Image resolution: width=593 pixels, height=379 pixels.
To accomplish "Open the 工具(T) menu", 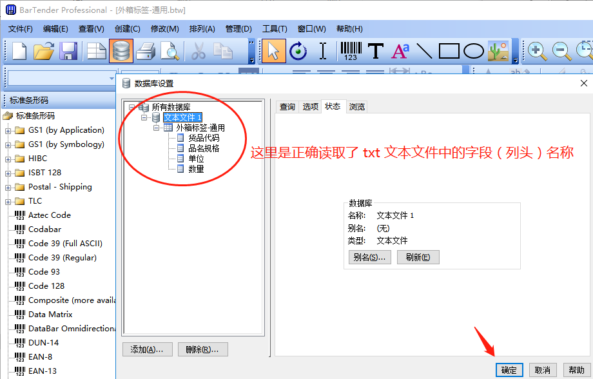I will [275, 29].
